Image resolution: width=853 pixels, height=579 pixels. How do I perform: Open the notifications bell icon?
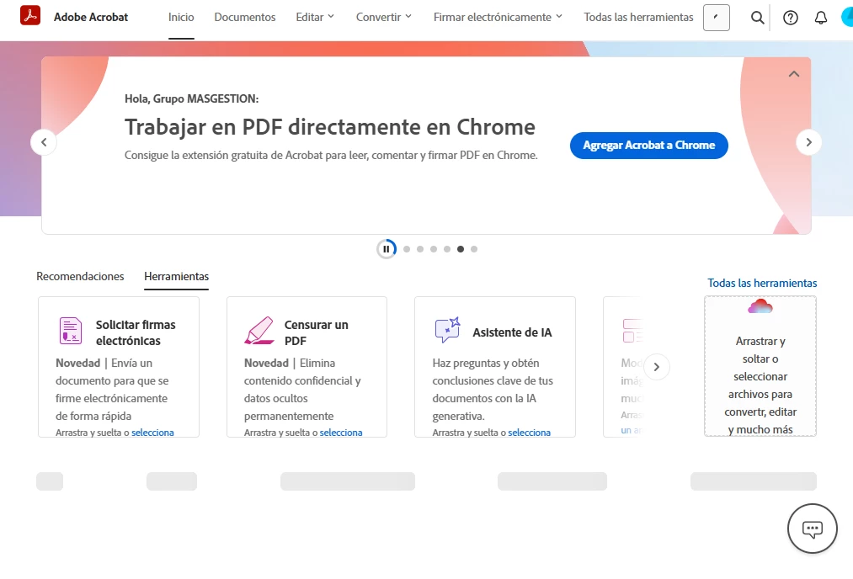point(820,18)
